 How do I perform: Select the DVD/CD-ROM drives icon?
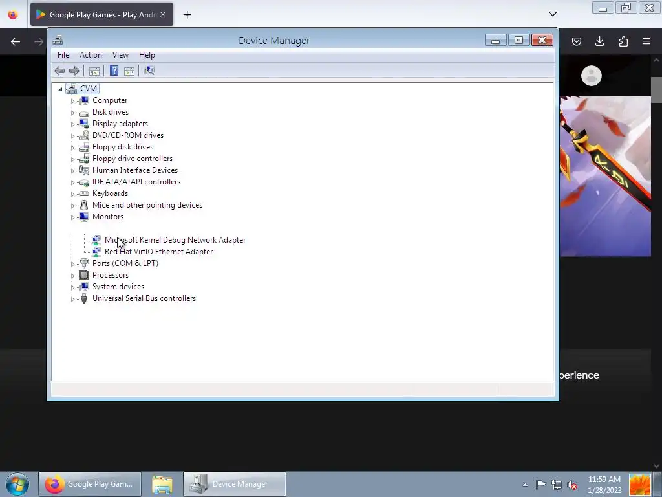84,135
